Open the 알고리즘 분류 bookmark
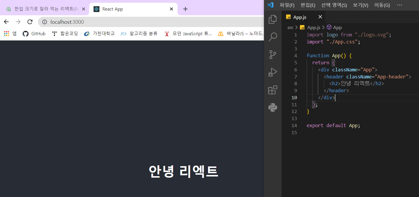The width and height of the screenshot is (419, 197). 139,34
